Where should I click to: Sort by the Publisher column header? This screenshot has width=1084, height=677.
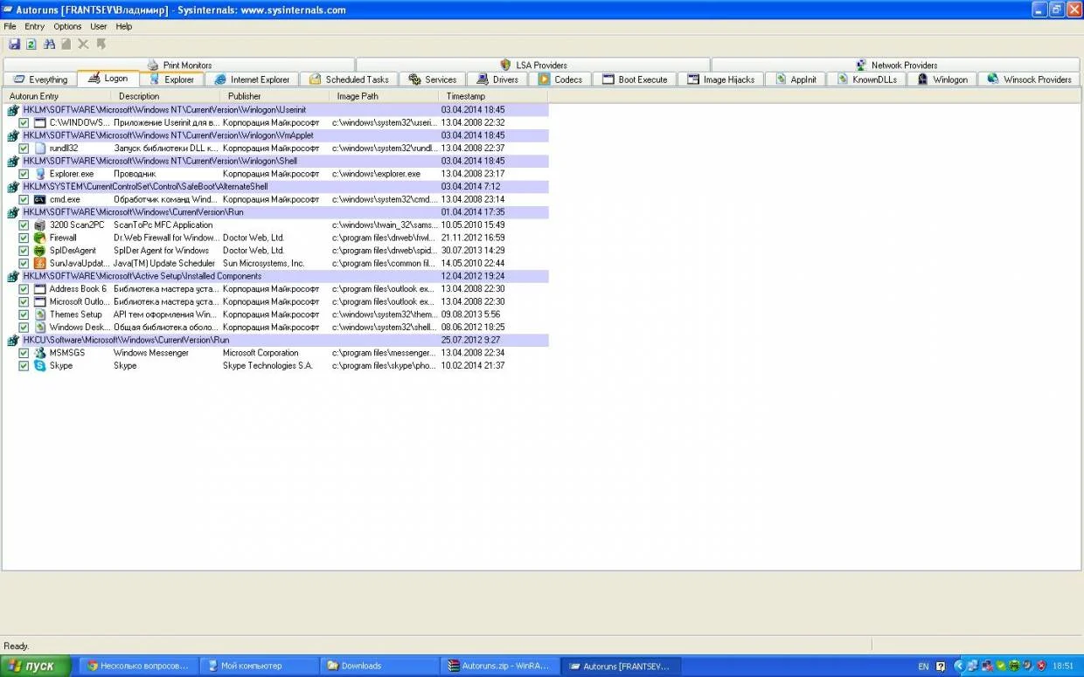tap(275, 96)
